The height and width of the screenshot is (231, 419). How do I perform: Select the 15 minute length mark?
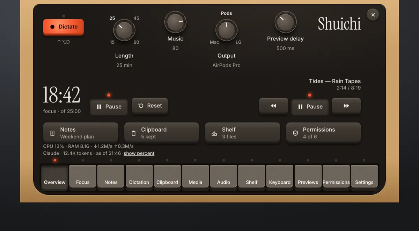pyautogui.click(x=112, y=42)
